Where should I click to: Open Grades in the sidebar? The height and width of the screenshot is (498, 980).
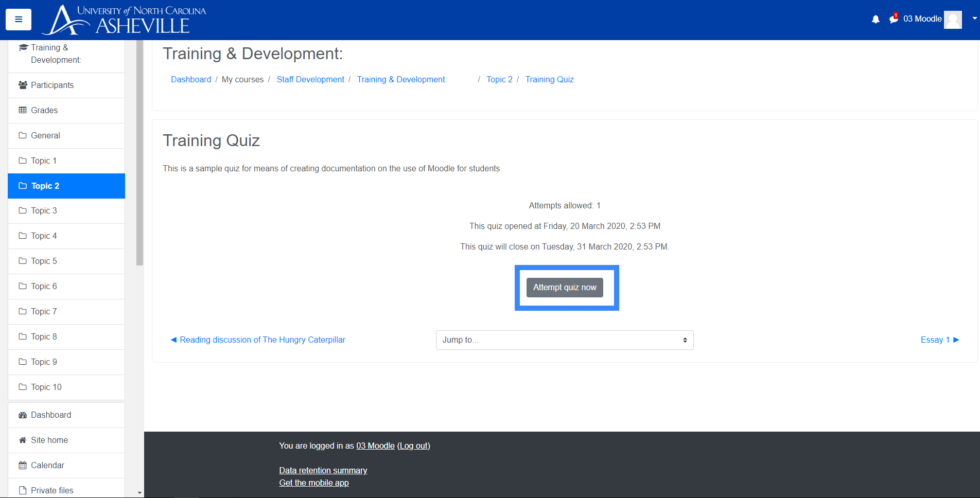click(44, 110)
